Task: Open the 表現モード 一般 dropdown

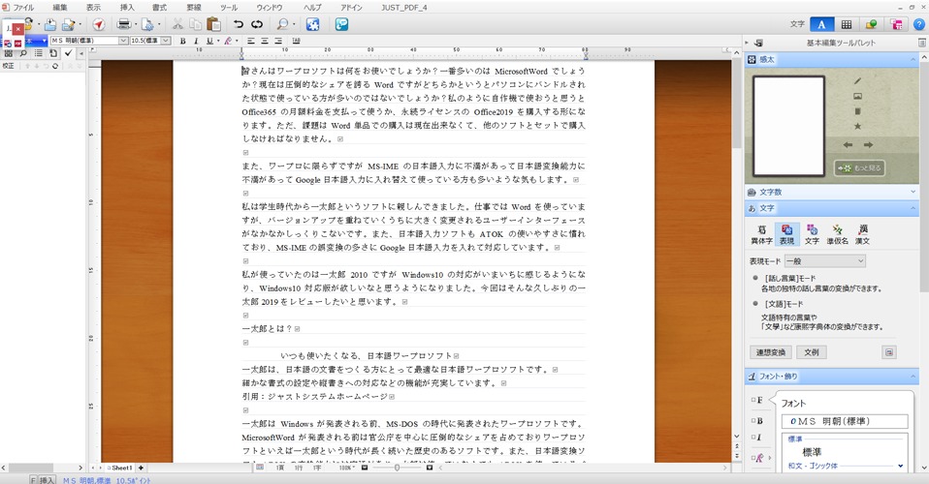Action: tap(824, 261)
